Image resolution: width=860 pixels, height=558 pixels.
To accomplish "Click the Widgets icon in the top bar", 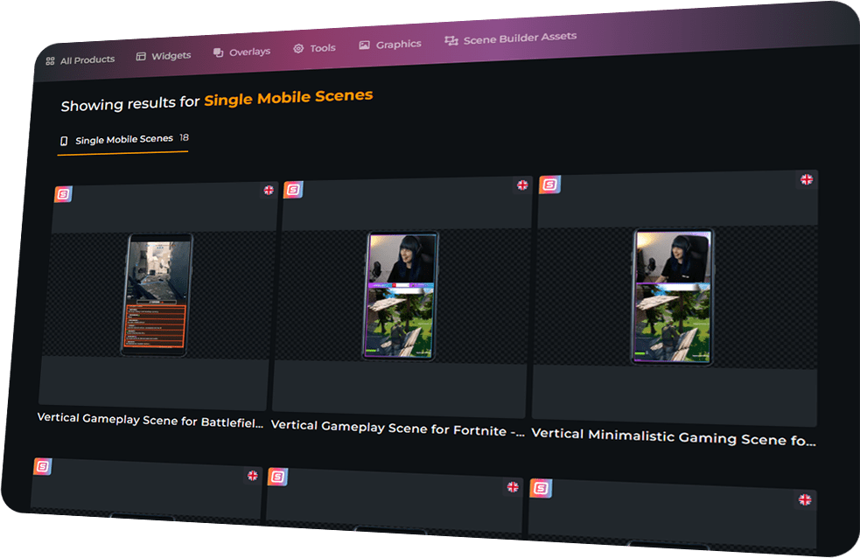I will [141, 57].
